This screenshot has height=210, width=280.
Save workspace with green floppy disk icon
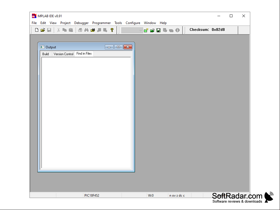(158, 30)
